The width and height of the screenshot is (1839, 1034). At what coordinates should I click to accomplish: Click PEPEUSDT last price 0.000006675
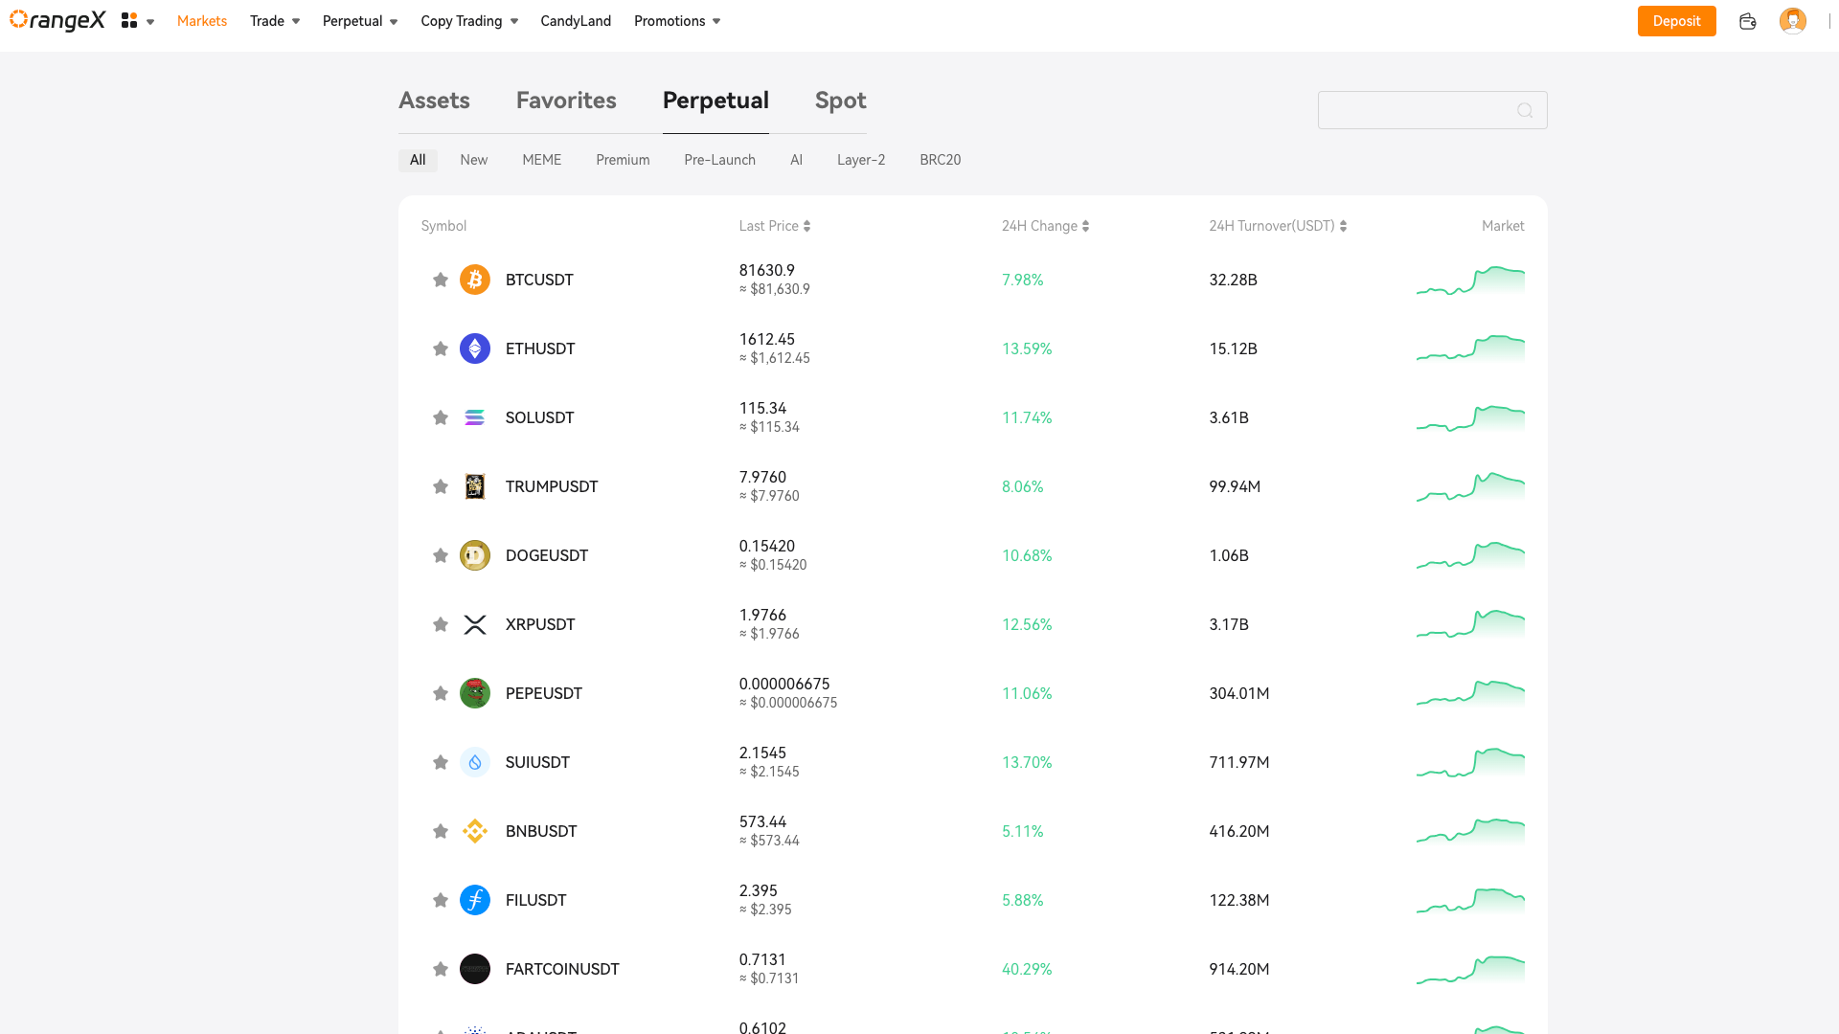[784, 684]
